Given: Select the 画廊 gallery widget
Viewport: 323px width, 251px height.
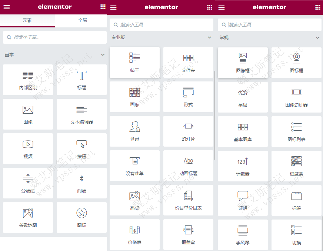Looking at the screenshot, I should coord(134,97).
